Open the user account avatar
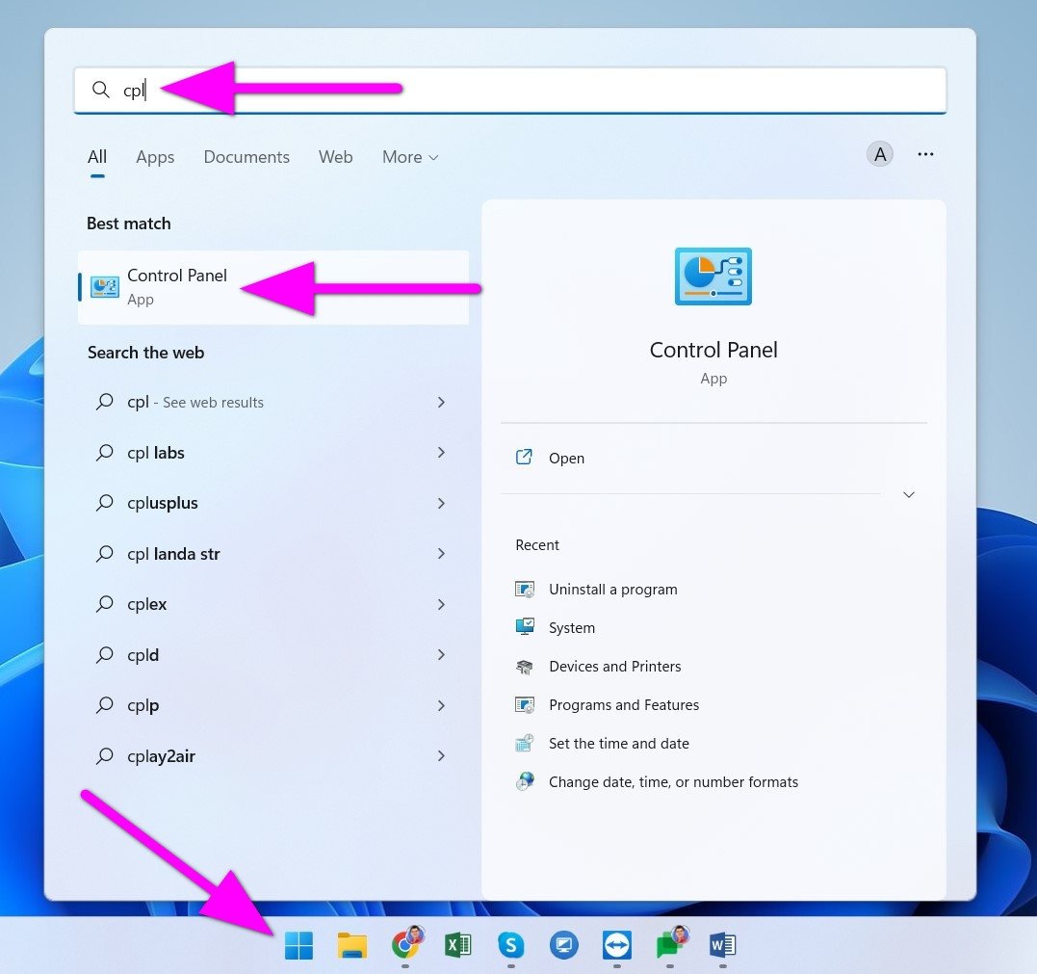The width and height of the screenshot is (1037, 974). click(x=879, y=153)
